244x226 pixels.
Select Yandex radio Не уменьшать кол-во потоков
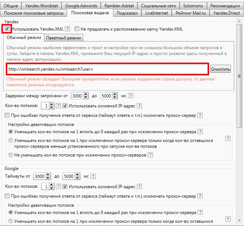tap(11, 155)
